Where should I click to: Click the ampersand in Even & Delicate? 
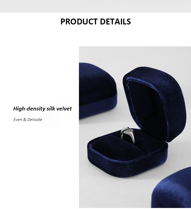click(24, 119)
